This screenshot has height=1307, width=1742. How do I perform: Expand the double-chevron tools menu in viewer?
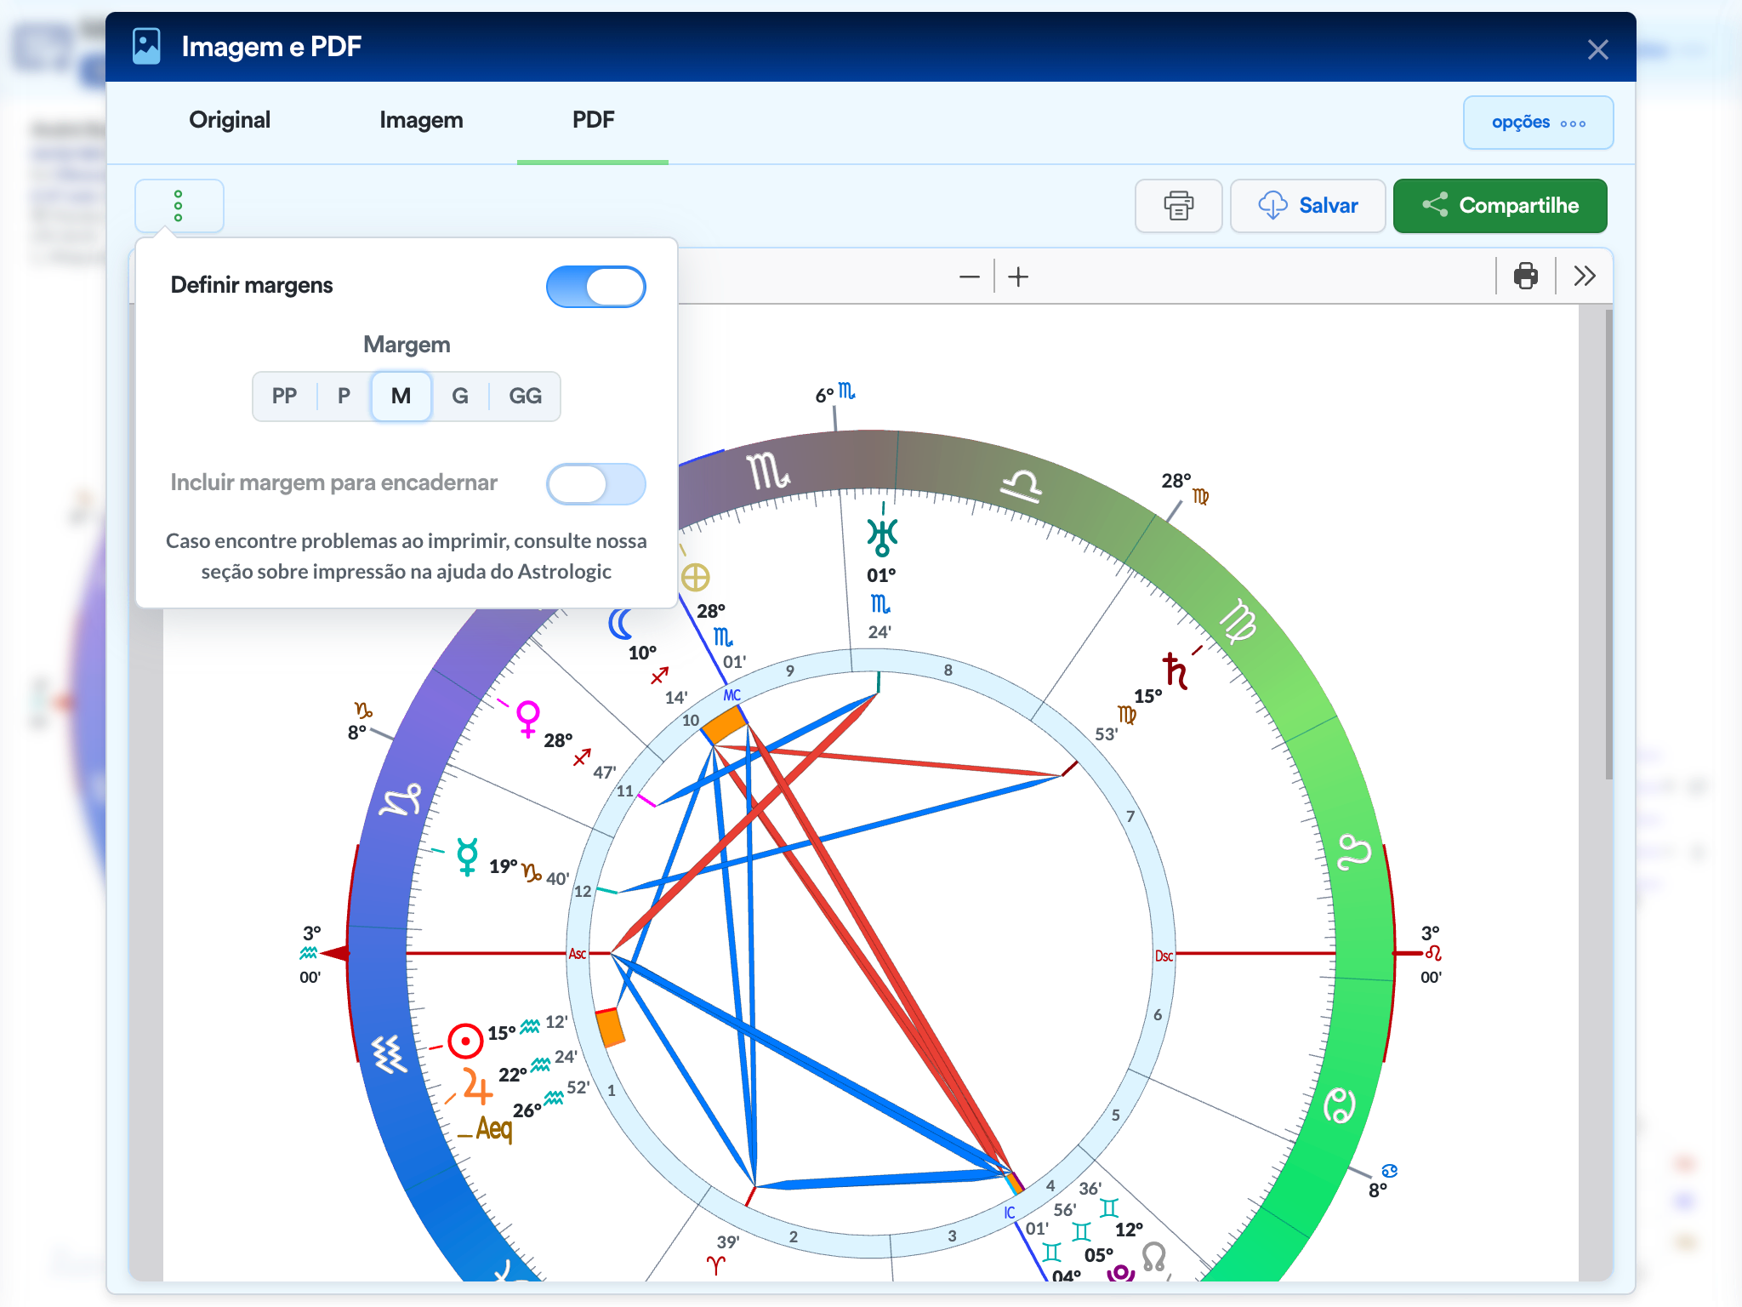[1584, 276]
